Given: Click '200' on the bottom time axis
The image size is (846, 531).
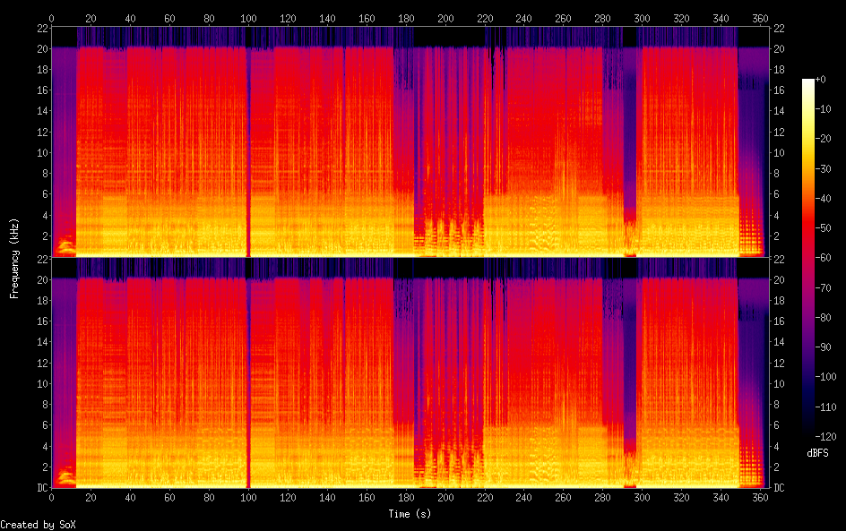Looking at the screenshot, I should tap(445, 498).
